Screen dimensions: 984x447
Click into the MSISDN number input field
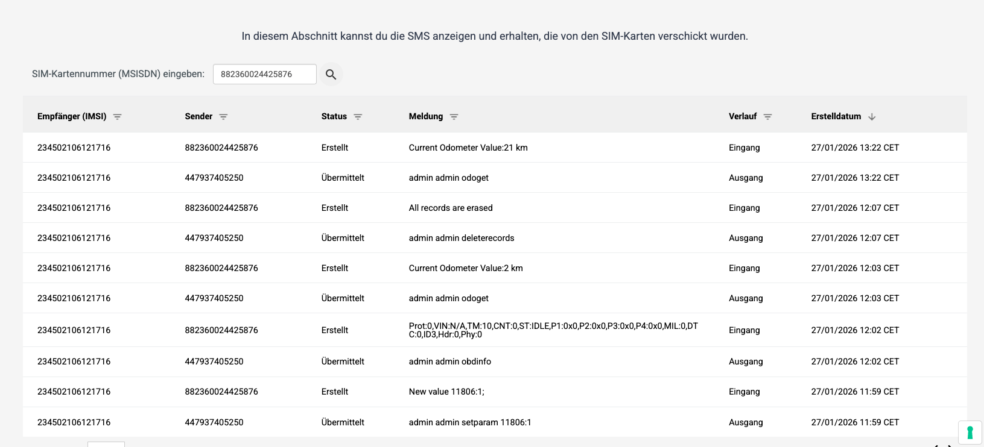pyautogui.click(x=264, y=74)
